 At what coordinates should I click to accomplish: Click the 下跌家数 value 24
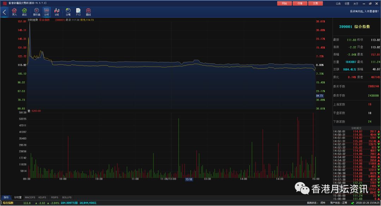[x=370, y=121]
